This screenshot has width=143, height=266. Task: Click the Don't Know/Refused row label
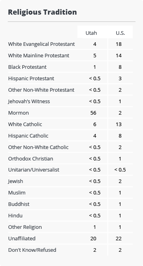tap(32, 250)
